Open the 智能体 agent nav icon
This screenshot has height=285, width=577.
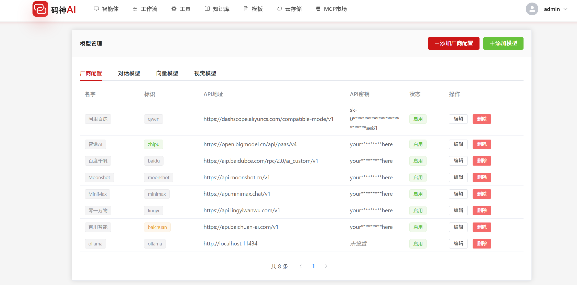point(96,9)
